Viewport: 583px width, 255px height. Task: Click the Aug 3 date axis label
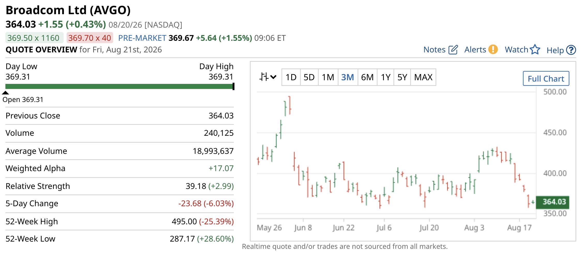(474, 228)
